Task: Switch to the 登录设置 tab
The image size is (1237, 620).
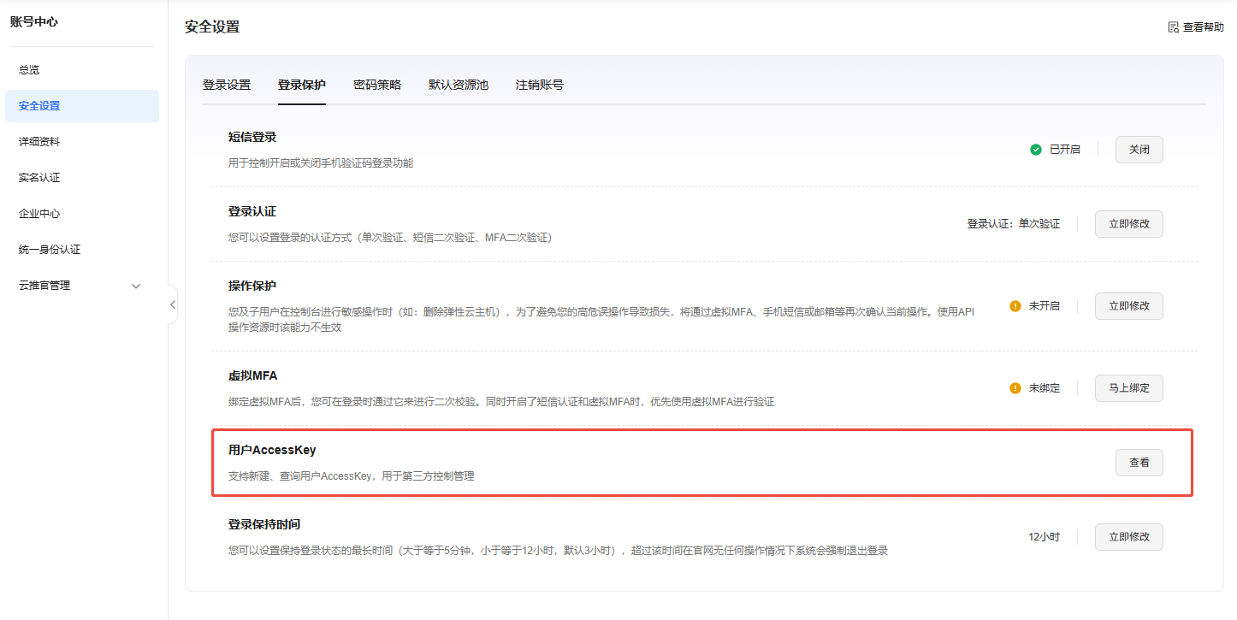Action: click(227, 85)
